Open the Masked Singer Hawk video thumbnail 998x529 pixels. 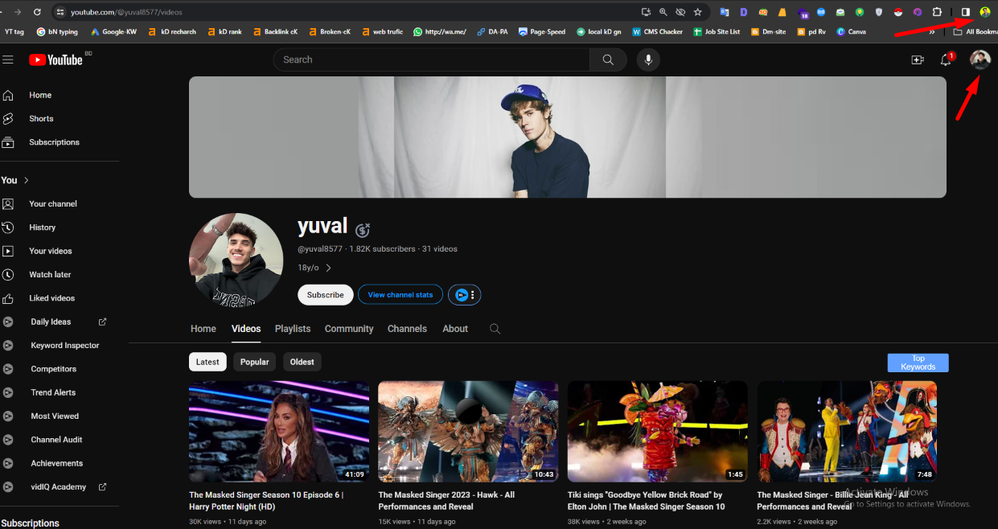pos(468,431)
